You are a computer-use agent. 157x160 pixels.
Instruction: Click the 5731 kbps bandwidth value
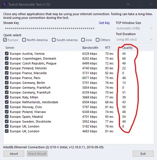click(89, 73)
